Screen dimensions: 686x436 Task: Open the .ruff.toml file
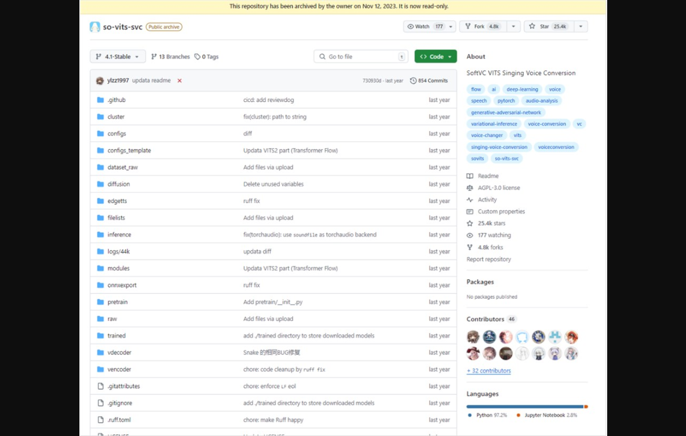coord(119,420)
